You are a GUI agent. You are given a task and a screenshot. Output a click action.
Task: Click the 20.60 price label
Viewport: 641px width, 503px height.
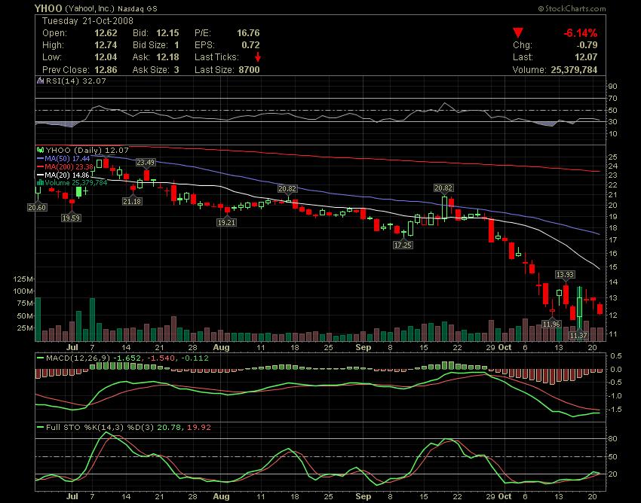point(37,207)
